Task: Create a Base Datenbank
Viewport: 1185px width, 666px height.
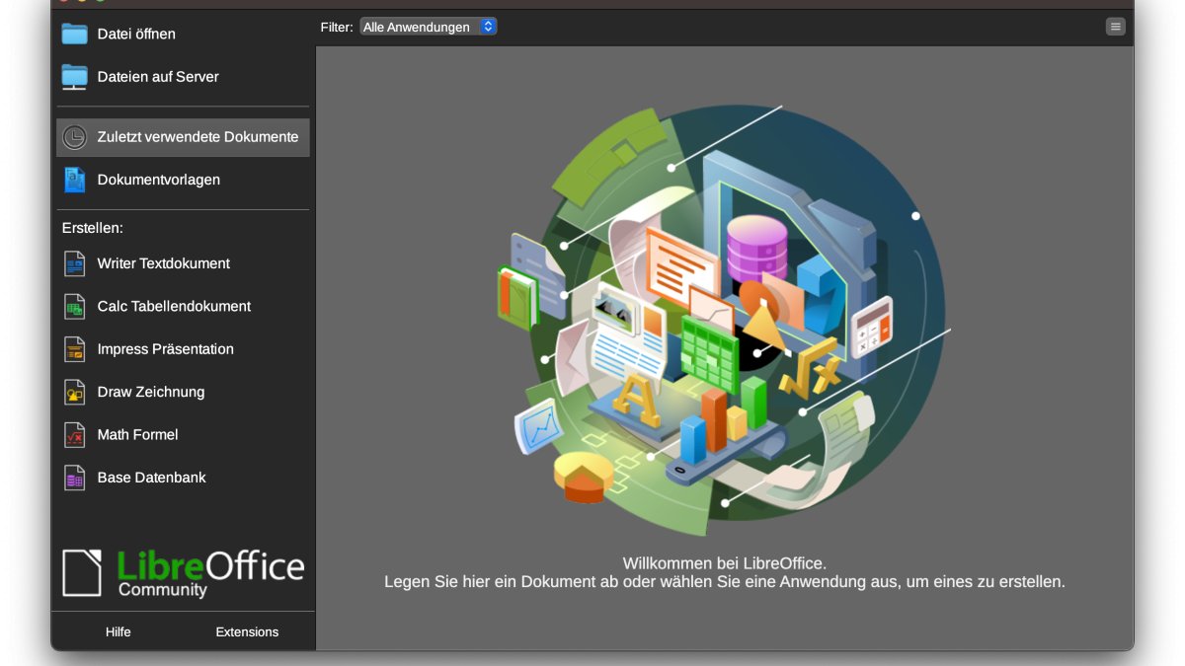Action: tap(183, 478)
